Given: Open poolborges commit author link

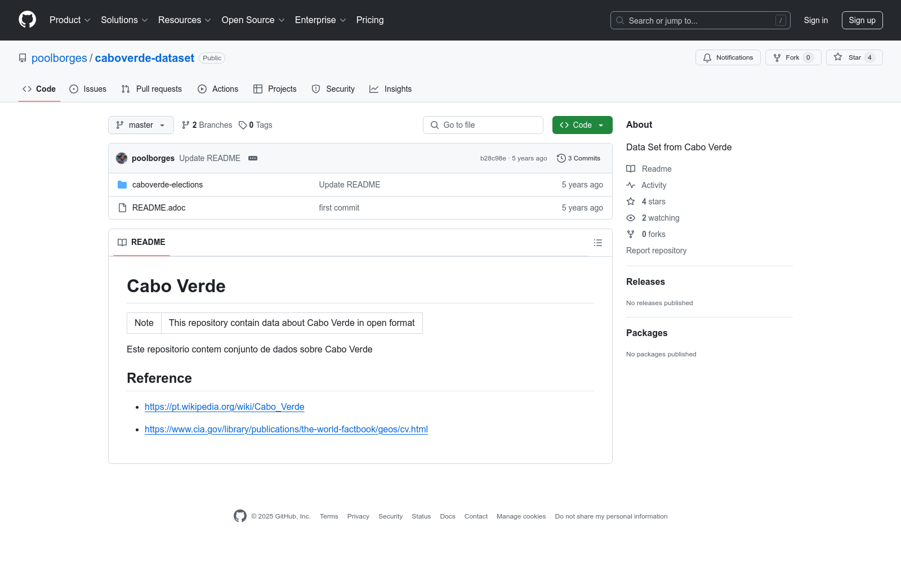Looking at the screenshot, I should (x=153, y=158).
